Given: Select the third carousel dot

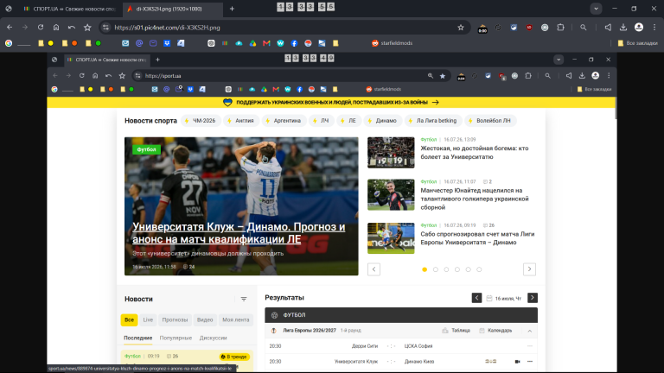Looking at the screenshot, I should coord(446,269).
